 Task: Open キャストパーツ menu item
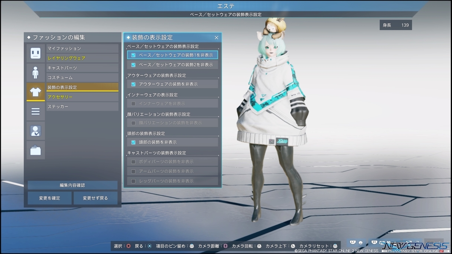tap(82, 68)
